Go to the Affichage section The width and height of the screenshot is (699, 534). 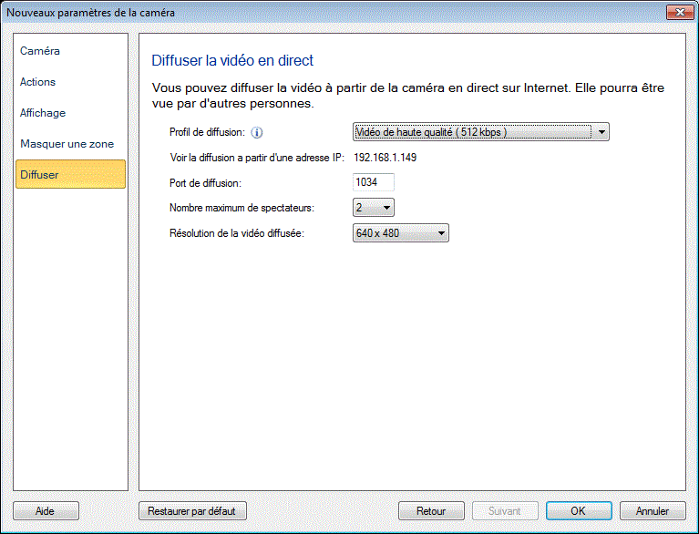43,113
